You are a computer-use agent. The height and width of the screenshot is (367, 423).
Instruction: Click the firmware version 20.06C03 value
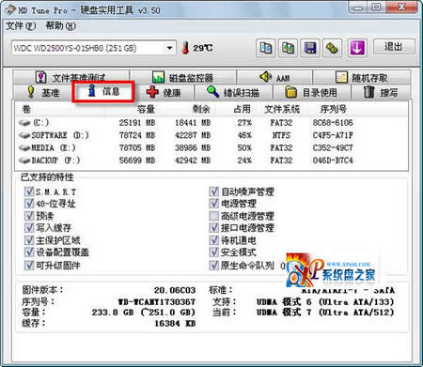[x=175, y=290]
